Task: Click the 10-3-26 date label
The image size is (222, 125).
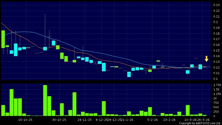Action: tap(190, 120)
